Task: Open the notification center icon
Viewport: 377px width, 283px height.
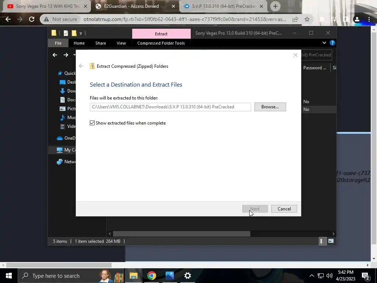Action: coord(366,276)
